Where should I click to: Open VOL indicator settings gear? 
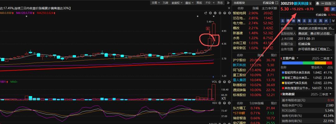(220, 81)
